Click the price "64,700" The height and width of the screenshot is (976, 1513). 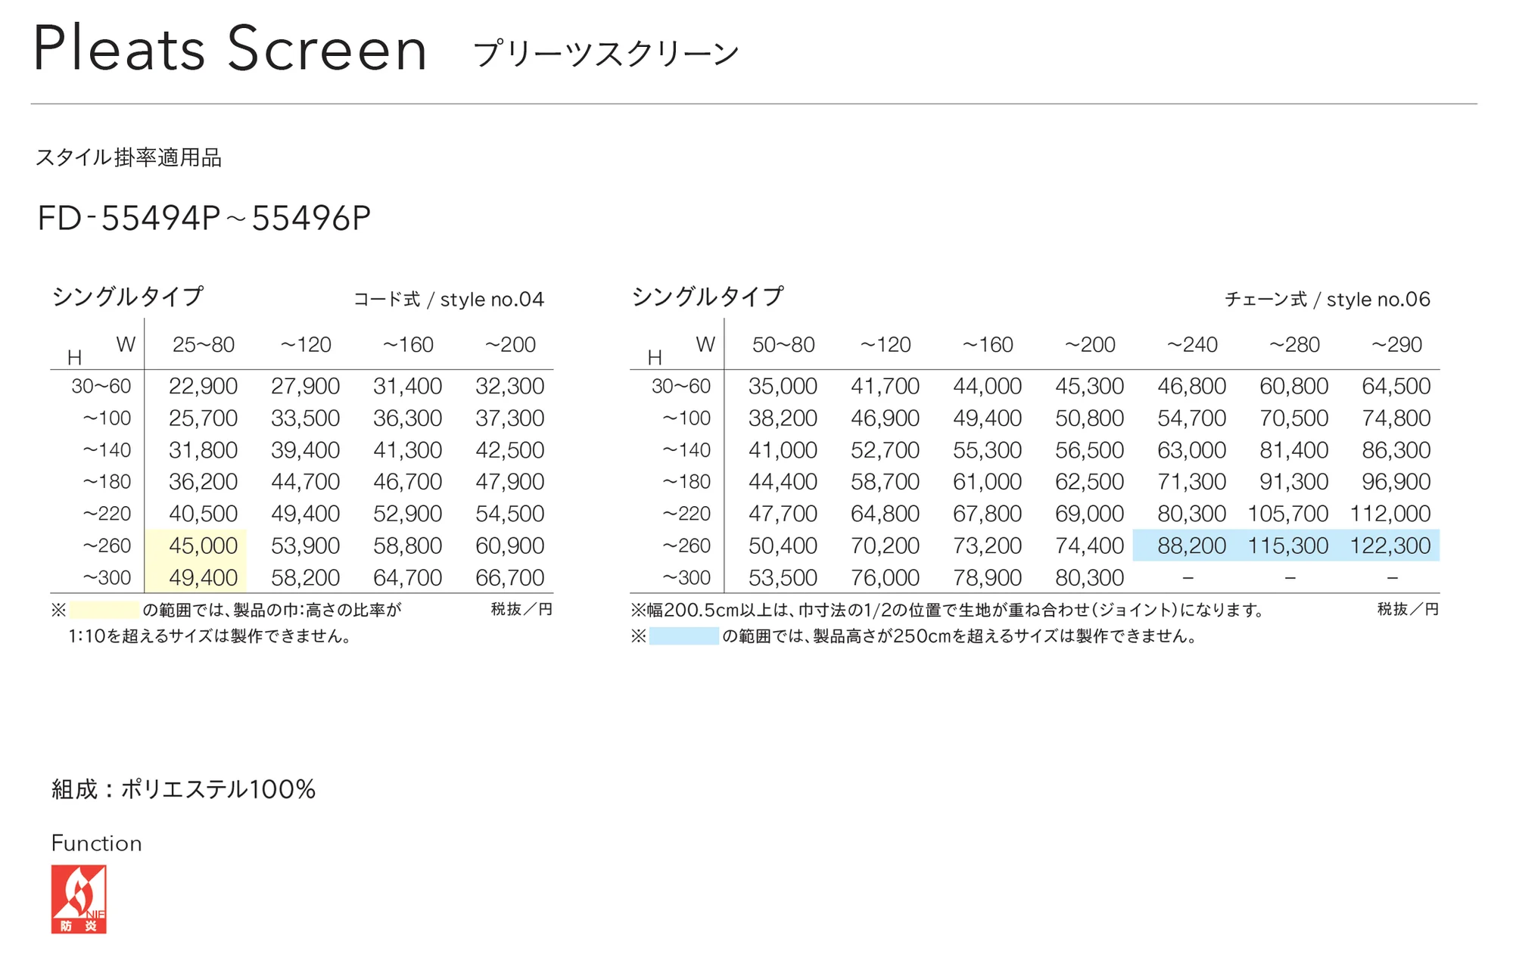click(x=407, y=578)
